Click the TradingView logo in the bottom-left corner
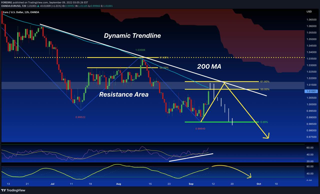 12,190
